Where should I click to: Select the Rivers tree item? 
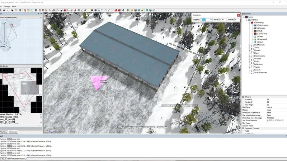click(x=257, y=62)
